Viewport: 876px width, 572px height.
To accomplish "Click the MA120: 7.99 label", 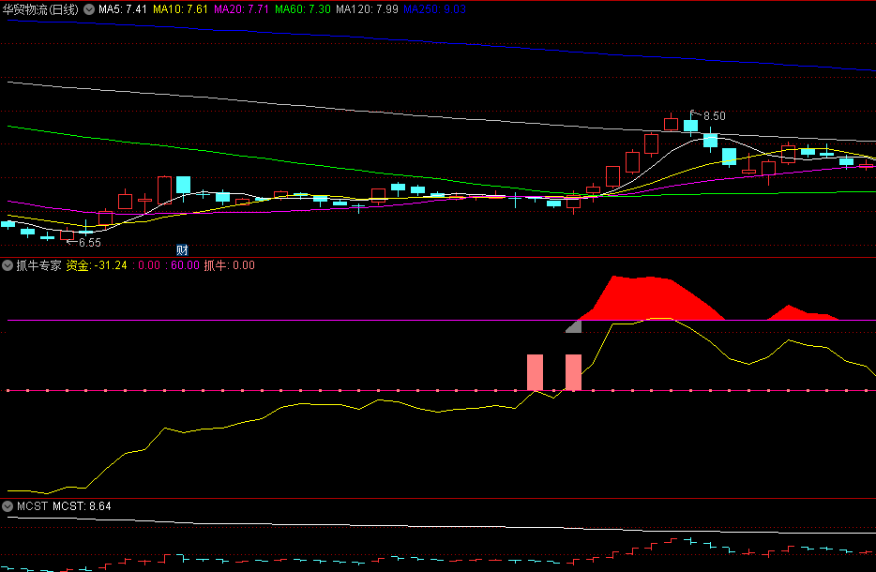I will [367, 9].
